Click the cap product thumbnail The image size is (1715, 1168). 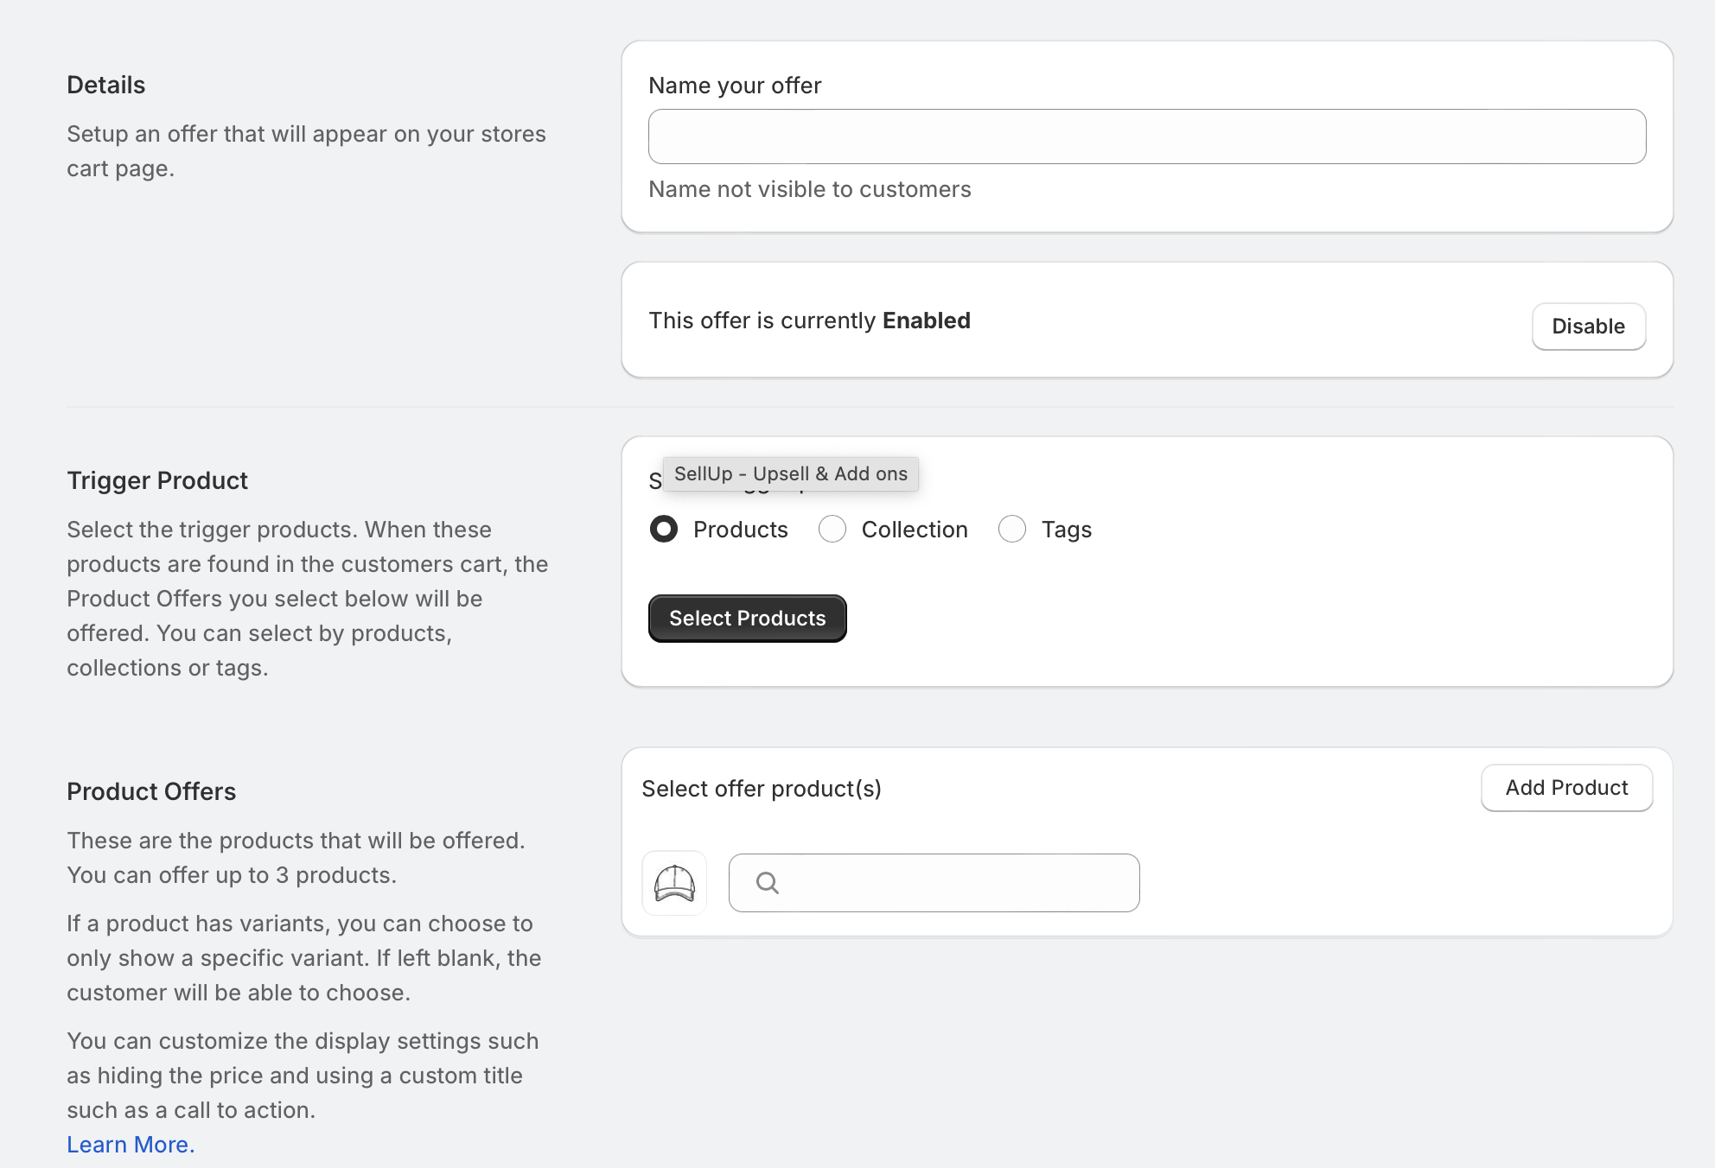(674, 883)
